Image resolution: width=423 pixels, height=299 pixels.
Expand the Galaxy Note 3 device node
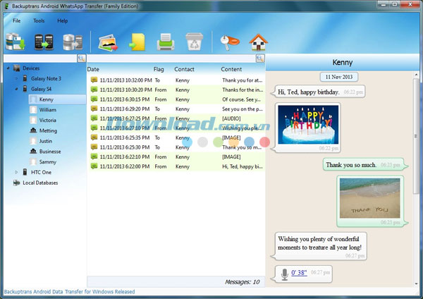[x=16, y=78]
